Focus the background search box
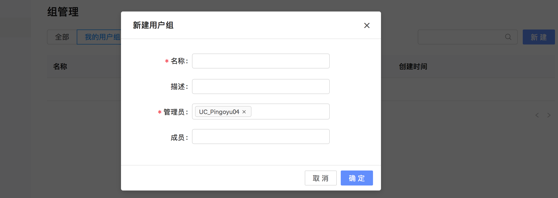Viewport: 558px width, 198px height. (468, 37)
